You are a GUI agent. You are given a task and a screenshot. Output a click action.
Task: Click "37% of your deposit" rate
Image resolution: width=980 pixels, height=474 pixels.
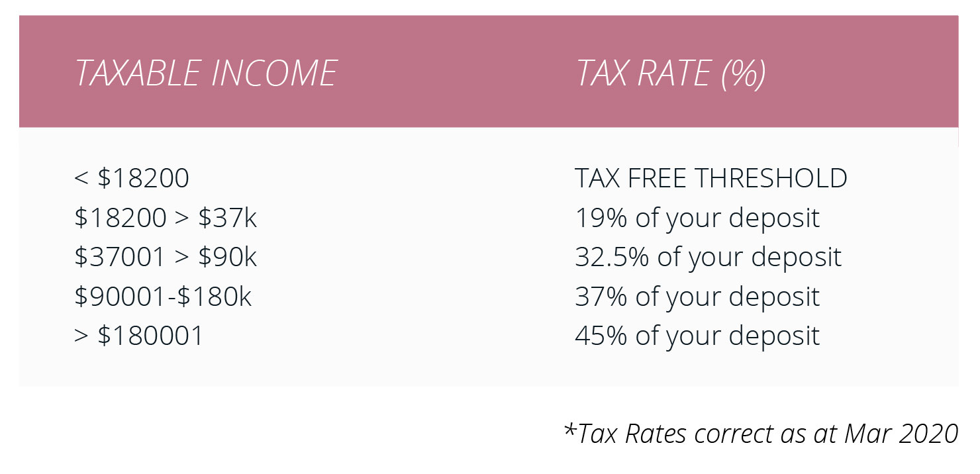tap(697, 297)
